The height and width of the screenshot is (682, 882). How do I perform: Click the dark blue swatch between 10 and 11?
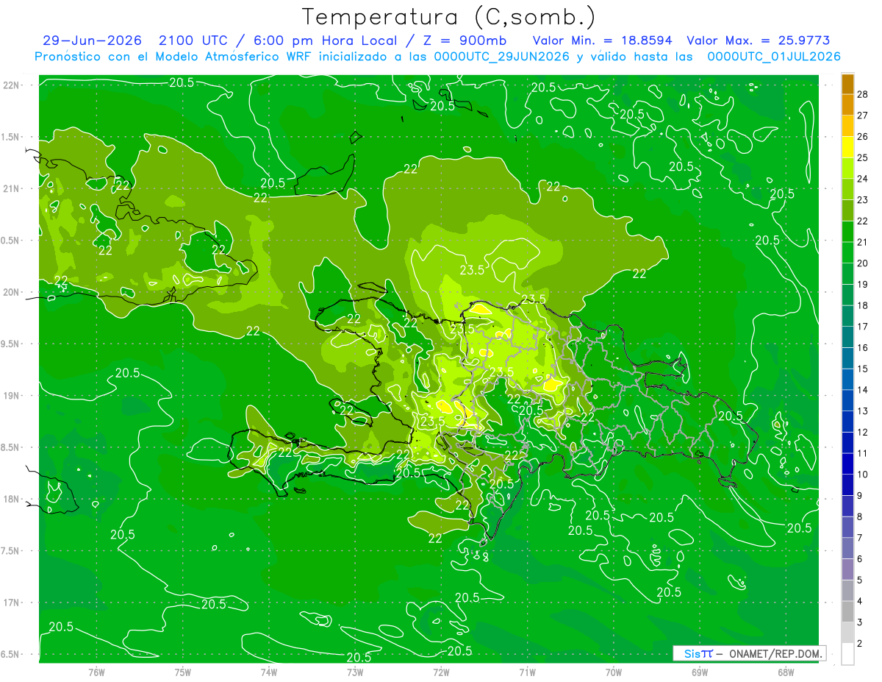pos(847,463)
